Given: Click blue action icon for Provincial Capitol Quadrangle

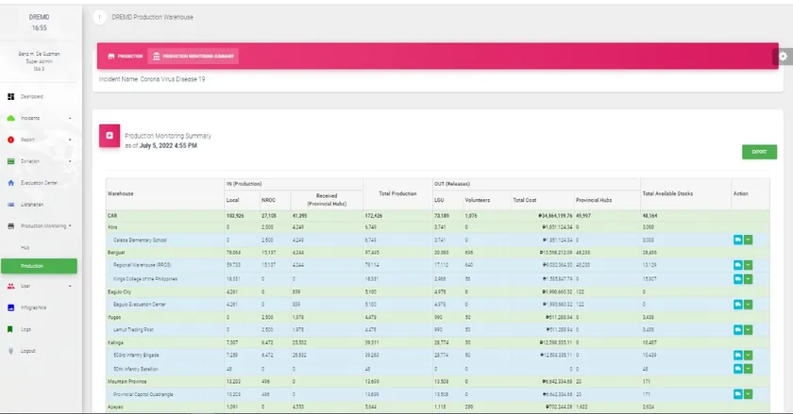Looking at the screenshot, I should (x=738, y=394).
